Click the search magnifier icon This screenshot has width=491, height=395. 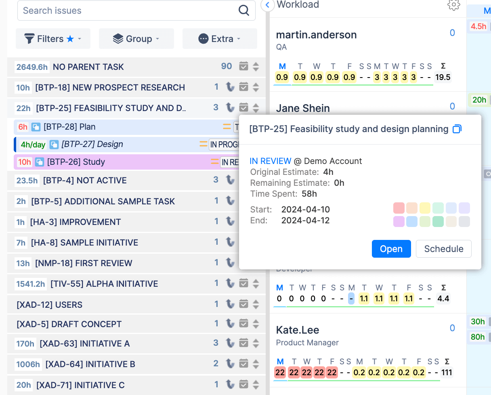coord(244,11)
